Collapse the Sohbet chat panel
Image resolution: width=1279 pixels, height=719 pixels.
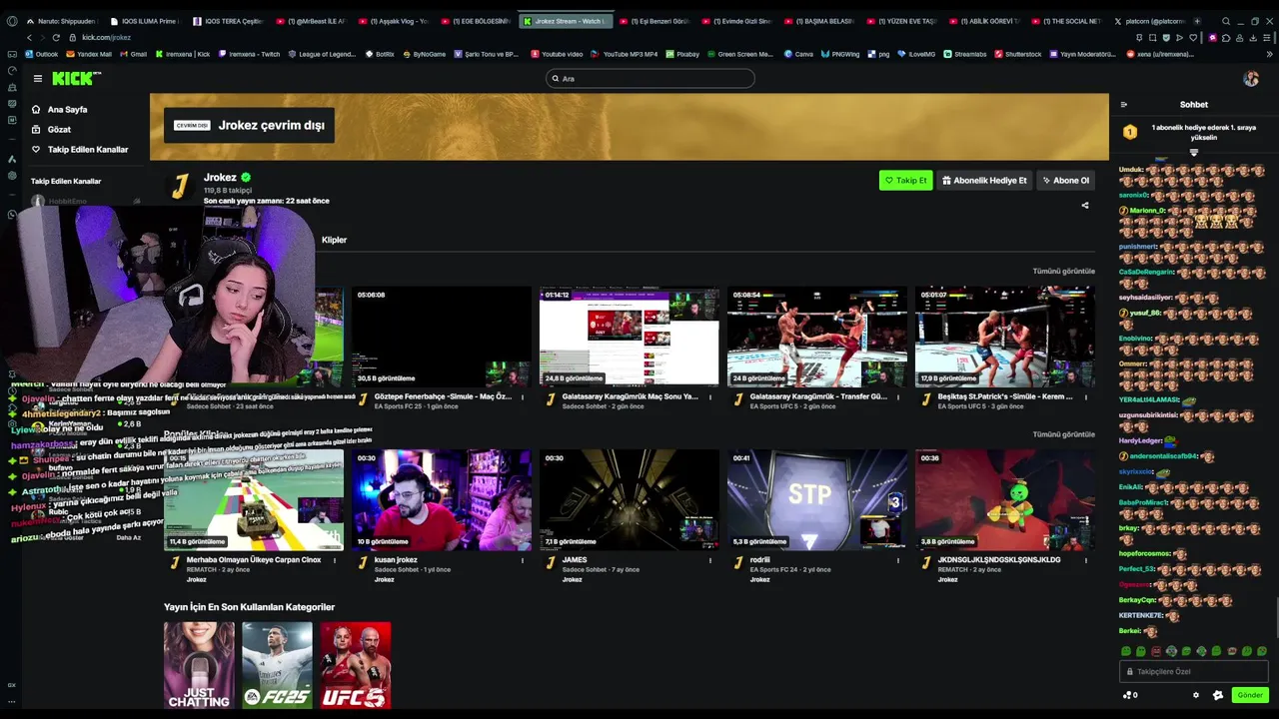tap(1124, 104)
